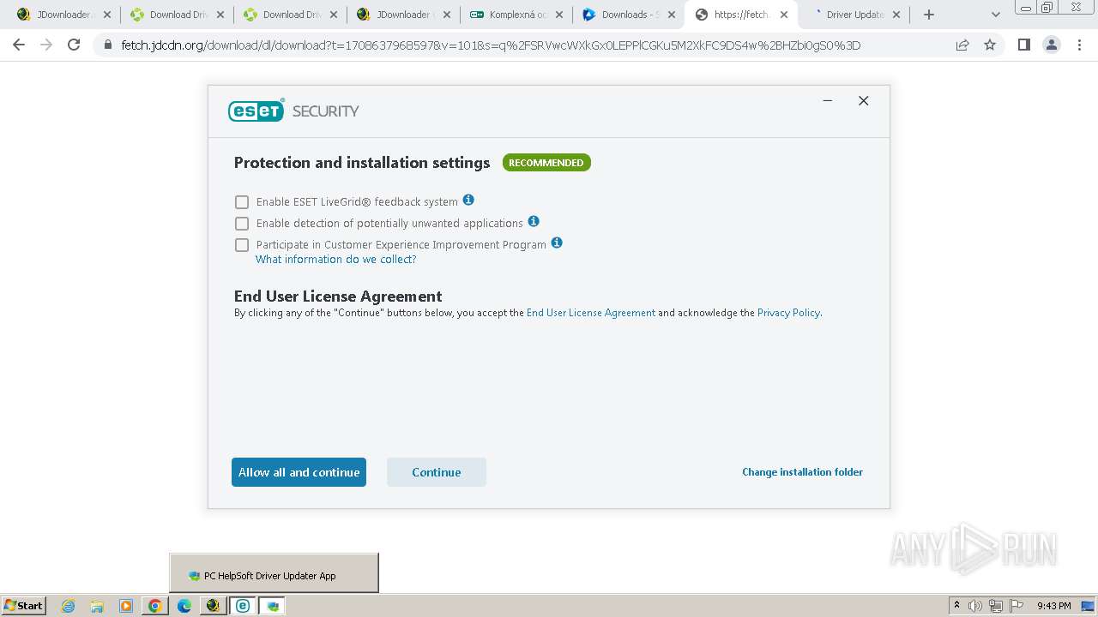Screen dimensions: 1098x617
Task: Go back to previous page
Action: click(x=19, y=45)
